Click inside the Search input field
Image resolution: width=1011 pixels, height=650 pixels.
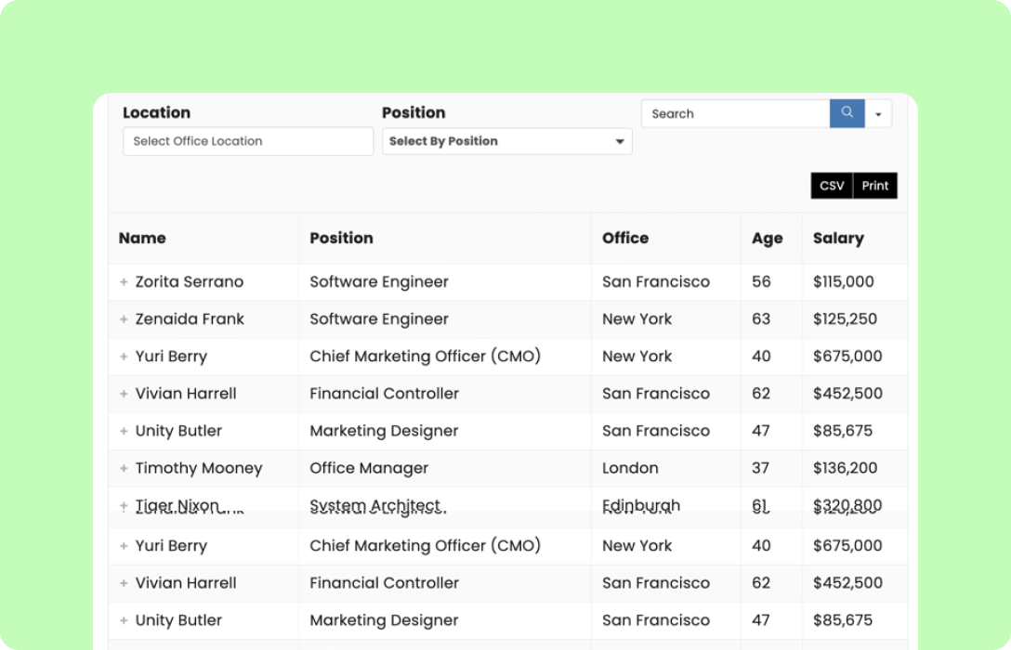(734, 112)
